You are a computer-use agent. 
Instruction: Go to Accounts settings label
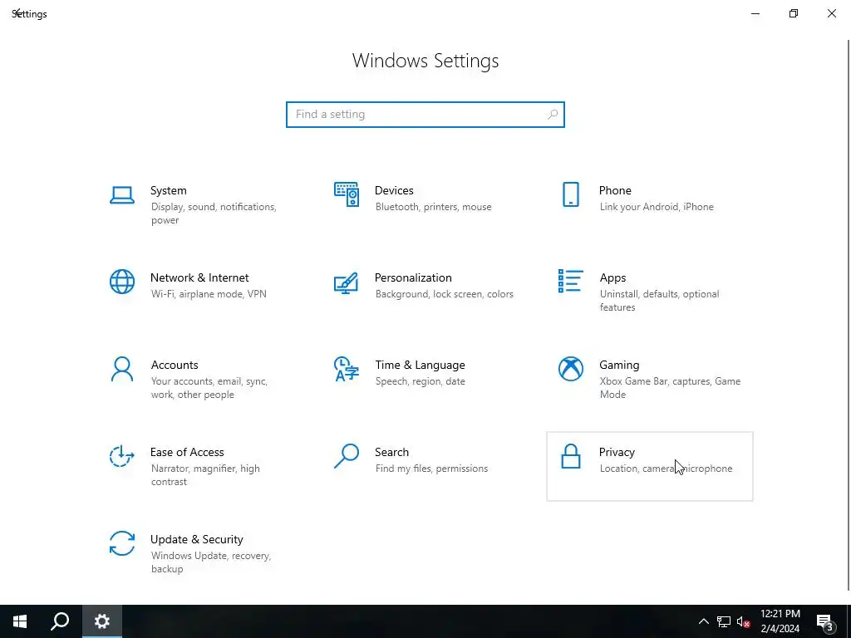[x=175, y=366]
